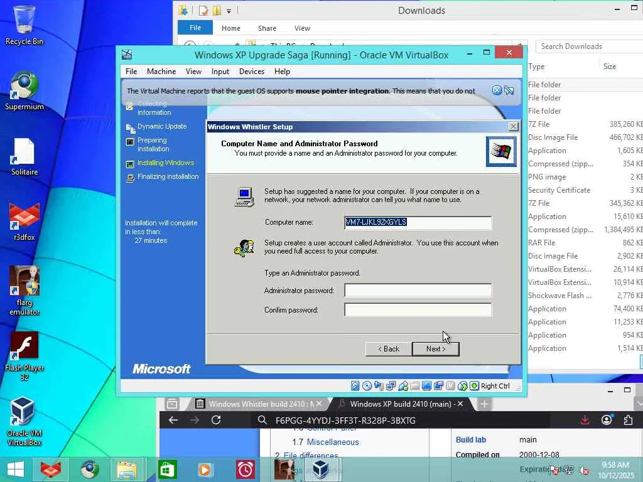Open the extensions icon in the browser toolbar
Screen dimensions: 643x482
pos(628,420)
